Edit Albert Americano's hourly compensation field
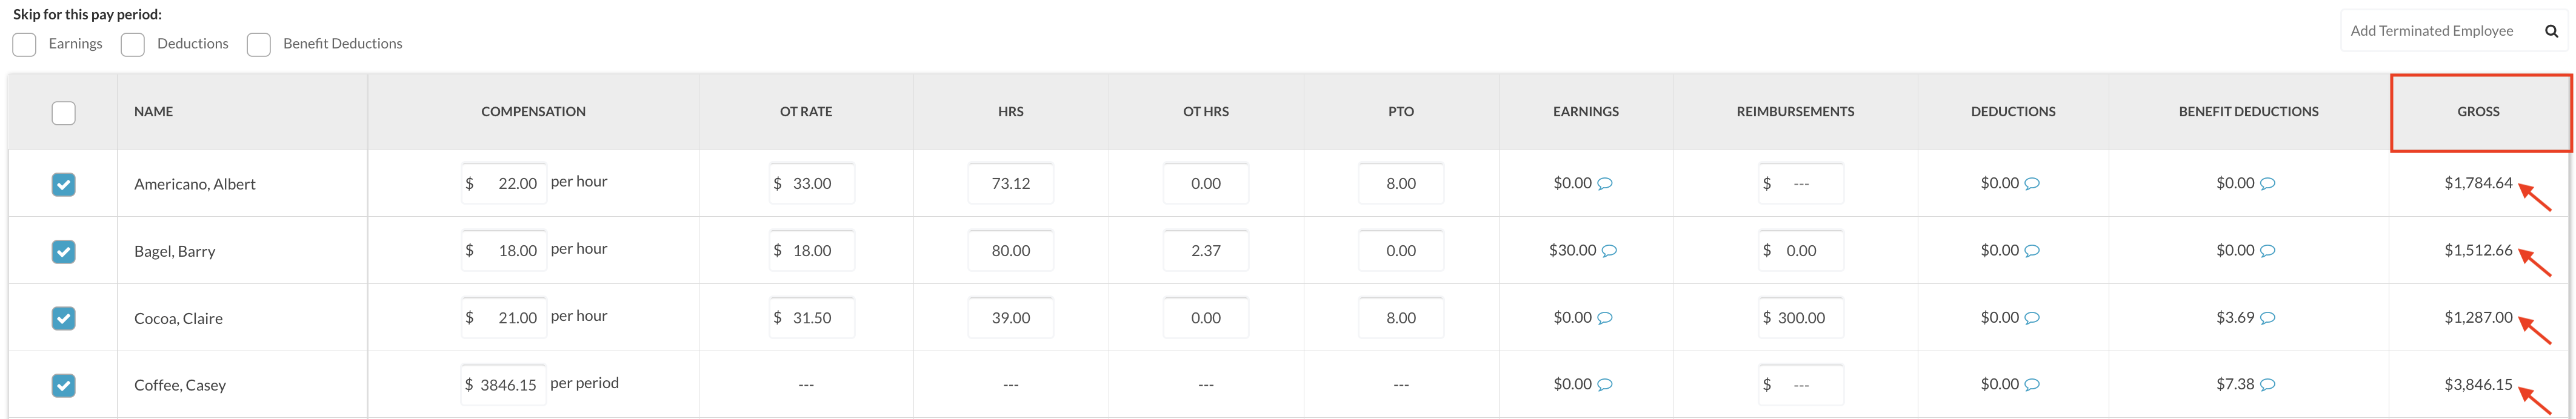 tap(505, 184)
